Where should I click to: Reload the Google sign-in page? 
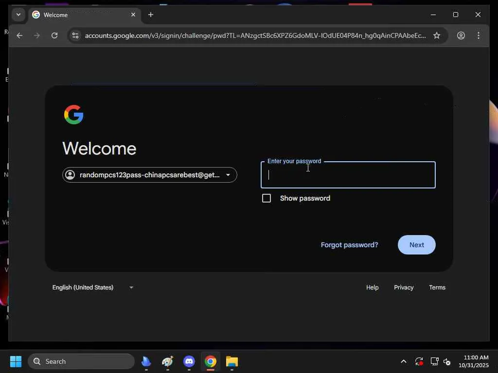[54, 35]
